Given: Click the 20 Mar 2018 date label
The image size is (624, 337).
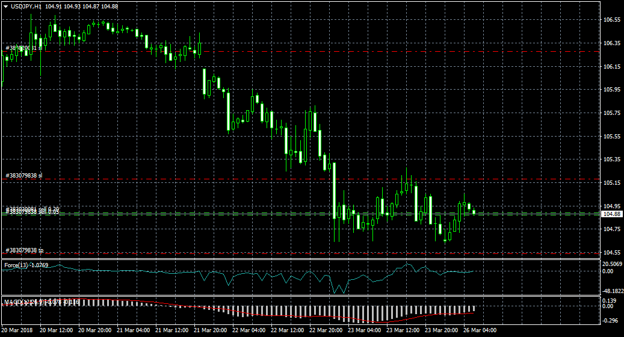Looking at the screenshot, I should pyautogui.click(x=17, y=330).
